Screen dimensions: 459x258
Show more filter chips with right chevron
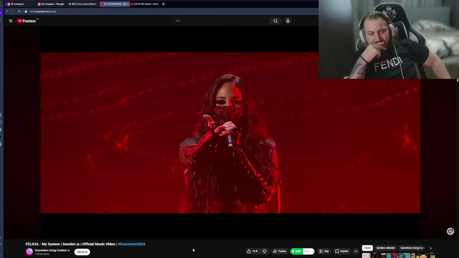(430, 248)
